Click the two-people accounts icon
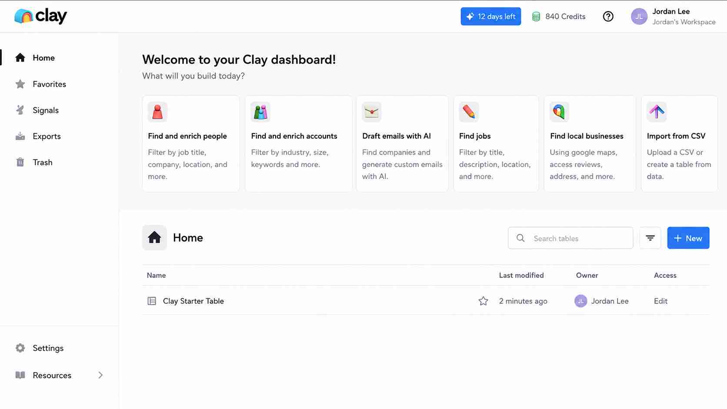727x409 pixels. click(x=260, y=112)
